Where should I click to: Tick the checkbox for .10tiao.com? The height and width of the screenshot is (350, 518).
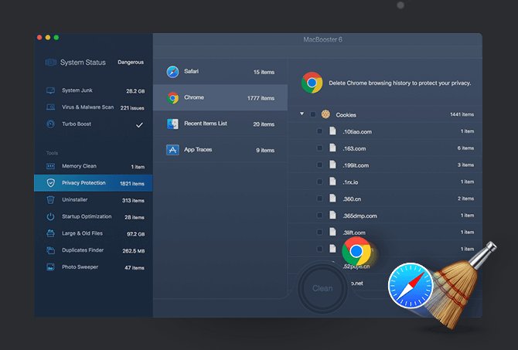(x=319, y=131)
